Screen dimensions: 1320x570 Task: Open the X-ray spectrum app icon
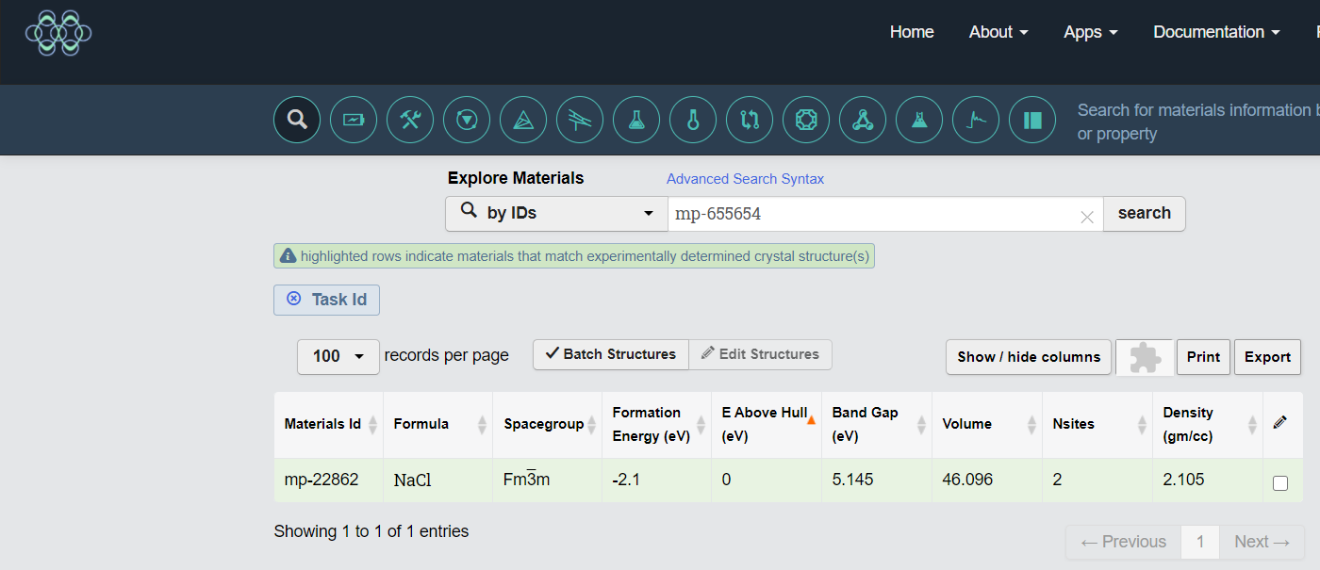point(976,120)
